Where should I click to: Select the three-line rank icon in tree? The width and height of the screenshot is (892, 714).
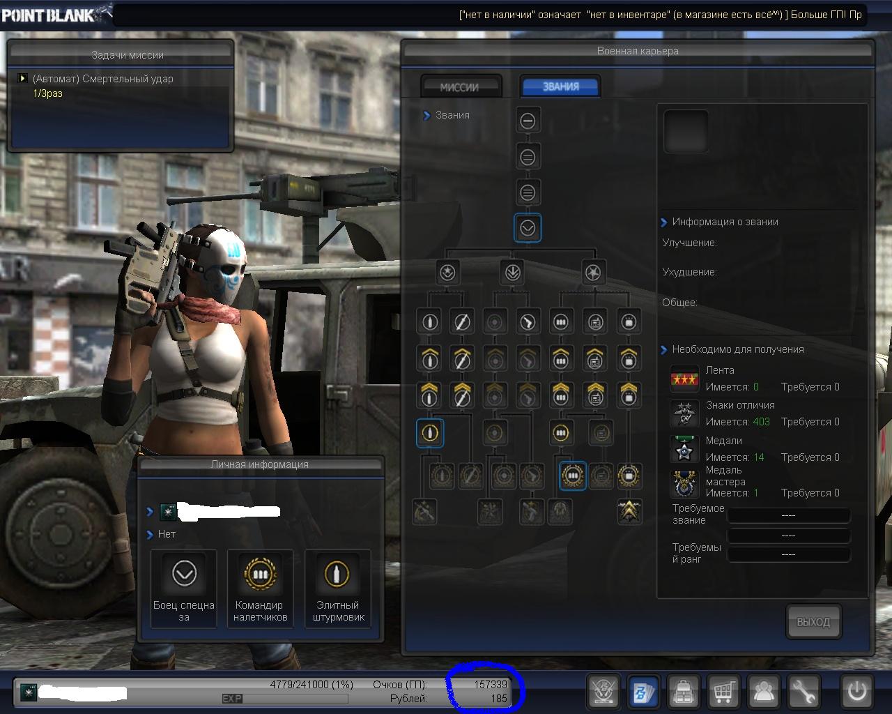pos(528,192)
